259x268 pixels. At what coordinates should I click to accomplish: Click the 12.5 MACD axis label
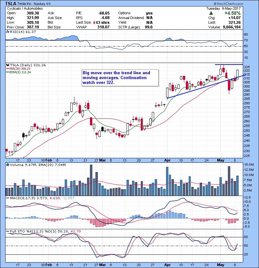pyautogui.click(x=247, y=197)
